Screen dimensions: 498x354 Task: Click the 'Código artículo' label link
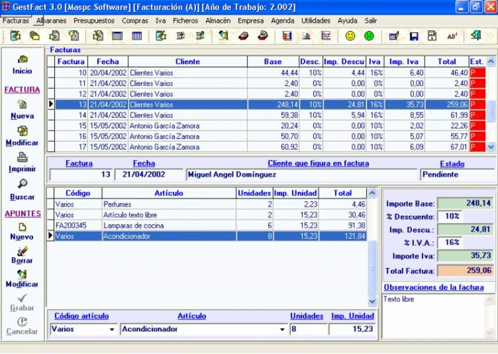(82, 316)
